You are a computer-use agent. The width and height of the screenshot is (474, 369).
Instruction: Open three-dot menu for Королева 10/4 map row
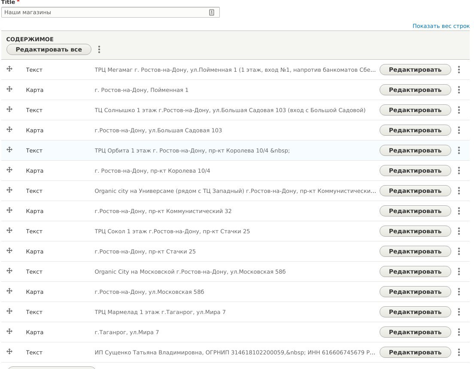(x=459, y=171)
